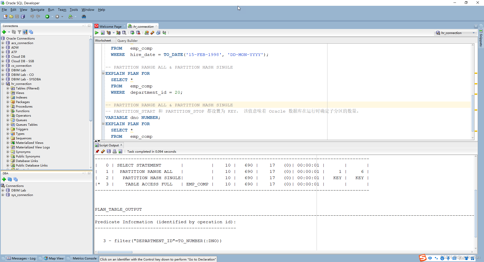
Task: Select the Explain Plan icon
Action: pyautogui.click(x=108, y=33)
